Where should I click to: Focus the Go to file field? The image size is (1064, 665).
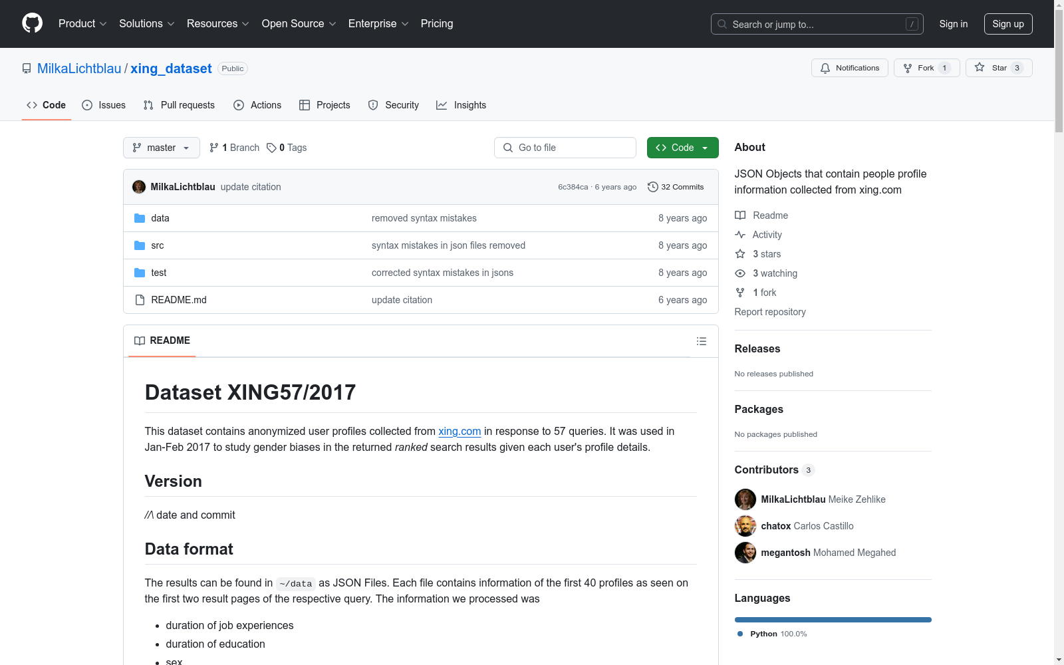(565, 148)
